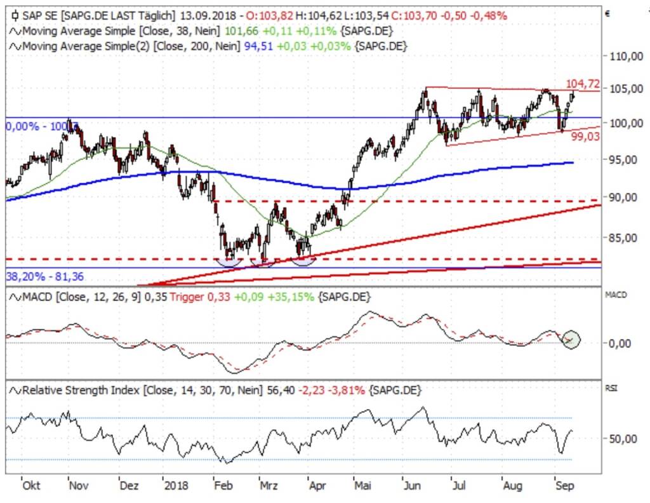Click the Jun label on the time axis
The image size is (650, 503).
[412, 486]
